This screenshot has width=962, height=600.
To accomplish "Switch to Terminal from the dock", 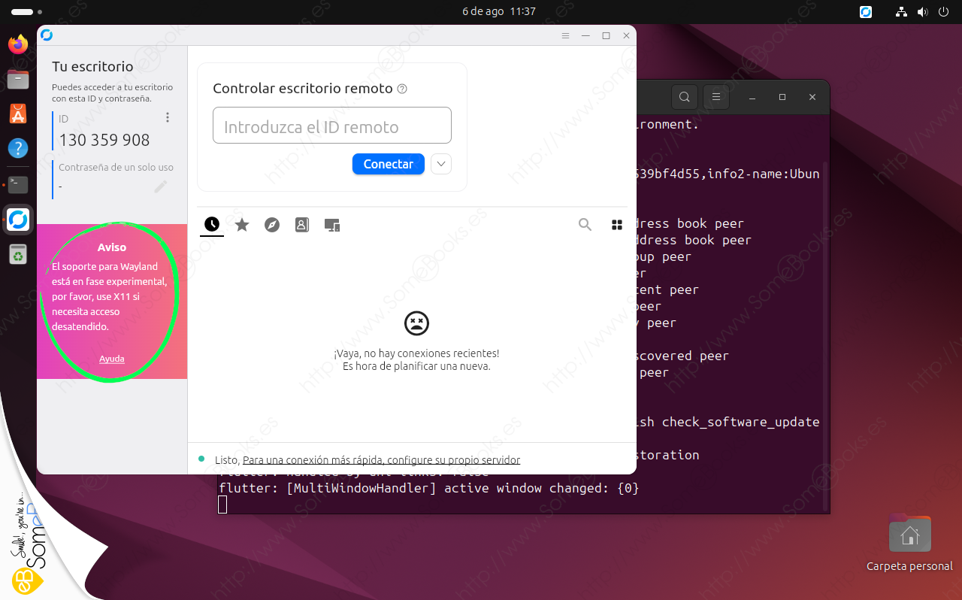I will (18, 184).
